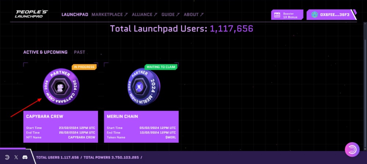
Task: Open the X (Twitter) footer icon
Action: click(16, 157)
